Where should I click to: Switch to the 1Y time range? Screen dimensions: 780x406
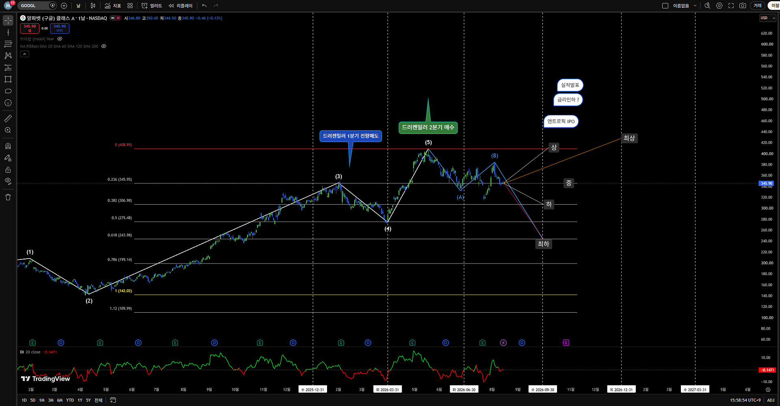[80, 400]
